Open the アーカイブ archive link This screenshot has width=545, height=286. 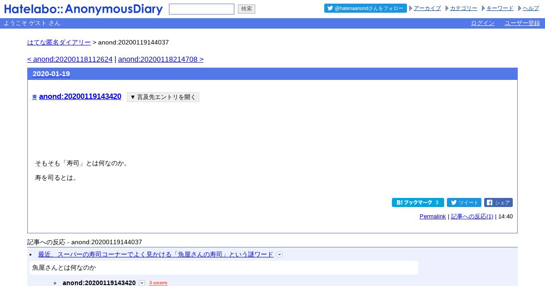coord(427,8)
